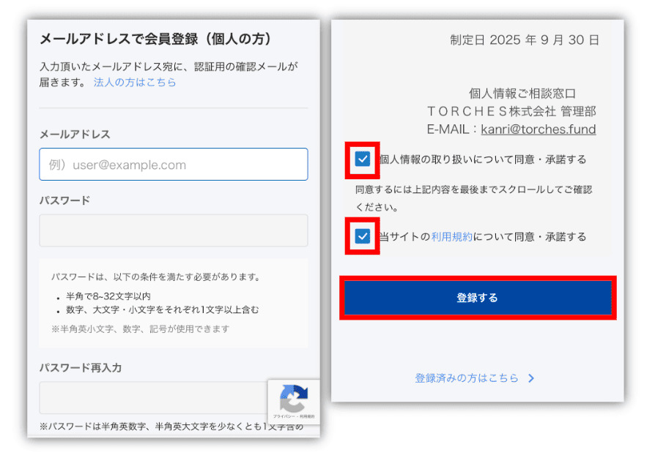Uncheck the 当サイトの利用規約 agreement checkbox

pyautogui.click(x=363, y=236)
